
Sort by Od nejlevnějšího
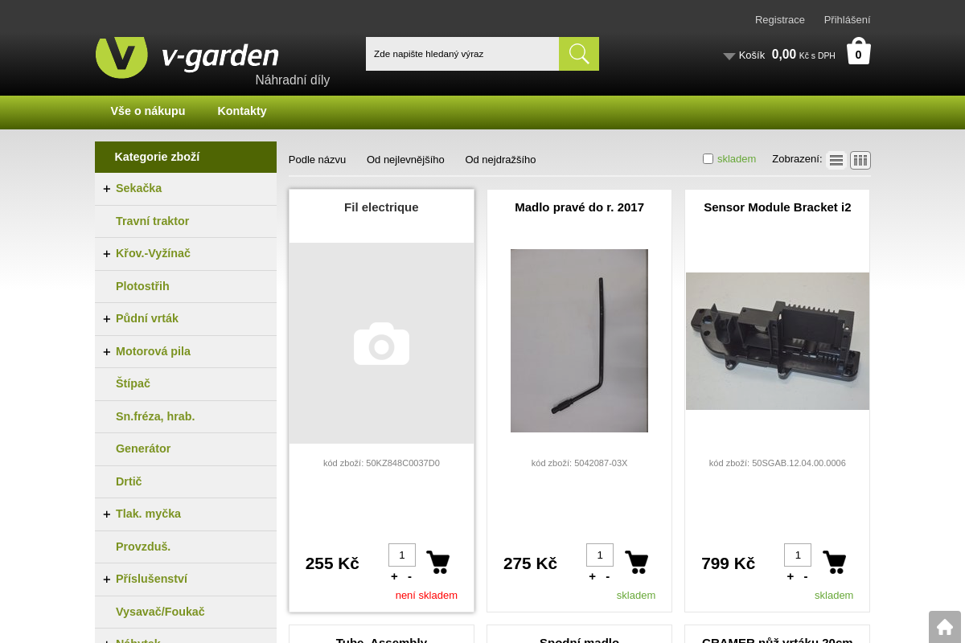(x=405, y=159)
